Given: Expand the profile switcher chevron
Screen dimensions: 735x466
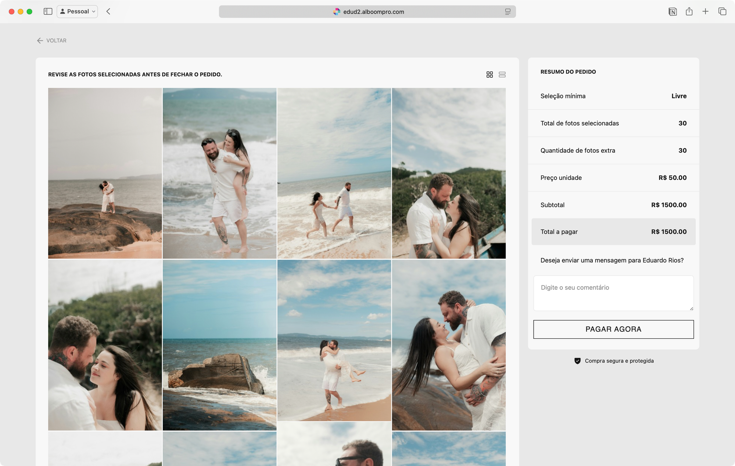Looking at the screenshot, I should (93, 11).
